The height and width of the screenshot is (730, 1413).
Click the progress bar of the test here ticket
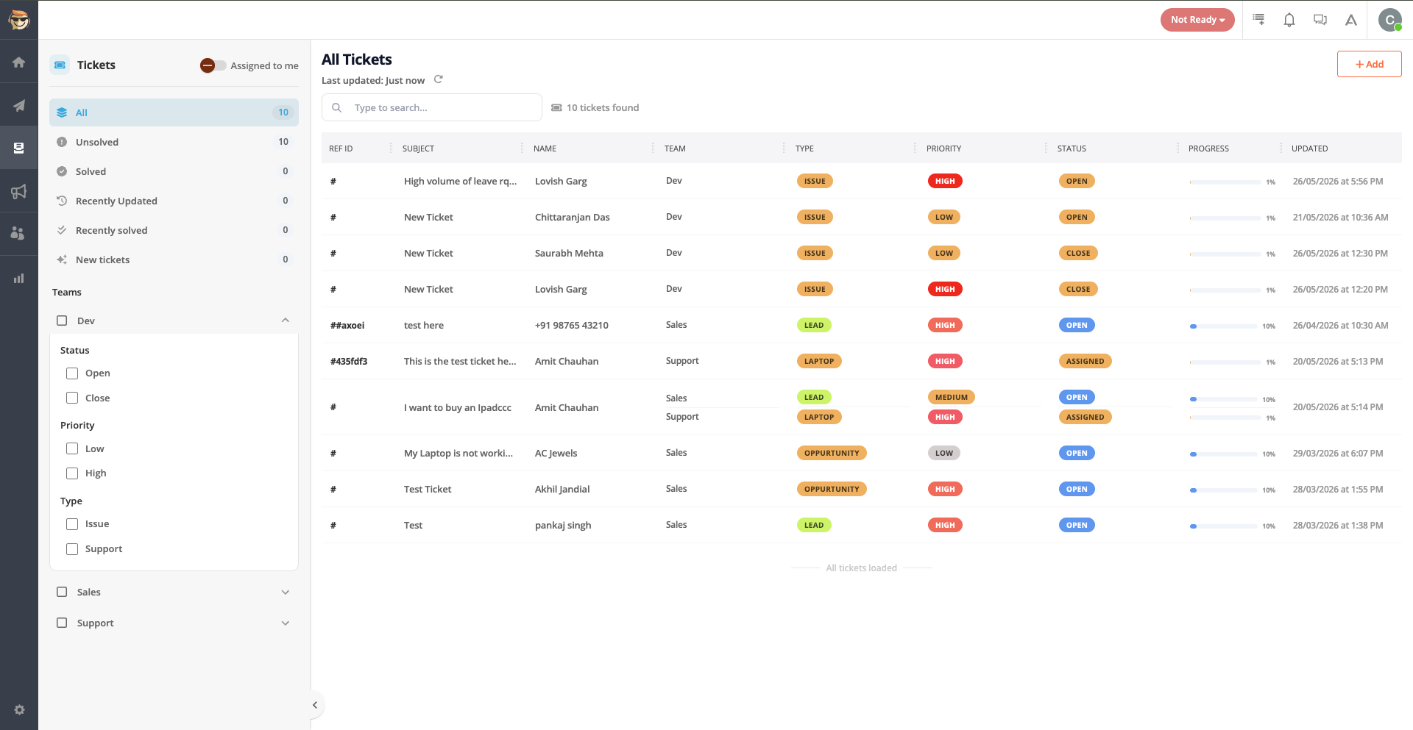[1223, 326]
